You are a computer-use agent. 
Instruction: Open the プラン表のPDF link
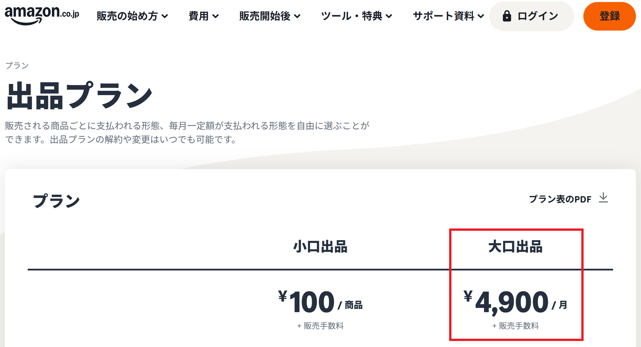[560, 199]
